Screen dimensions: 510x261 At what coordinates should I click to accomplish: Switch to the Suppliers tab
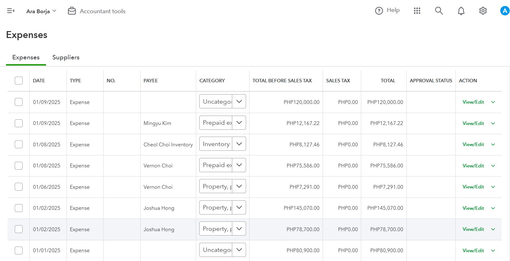66,57
